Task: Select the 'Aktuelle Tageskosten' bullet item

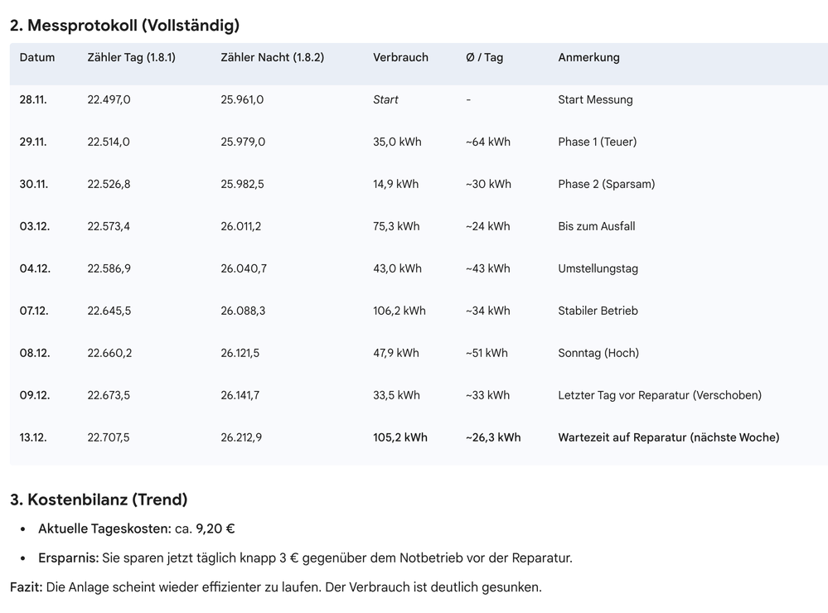Action: [137, 529]
